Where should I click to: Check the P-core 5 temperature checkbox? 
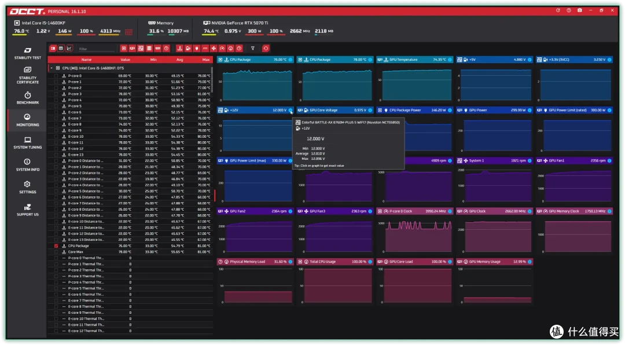[56, 106]
